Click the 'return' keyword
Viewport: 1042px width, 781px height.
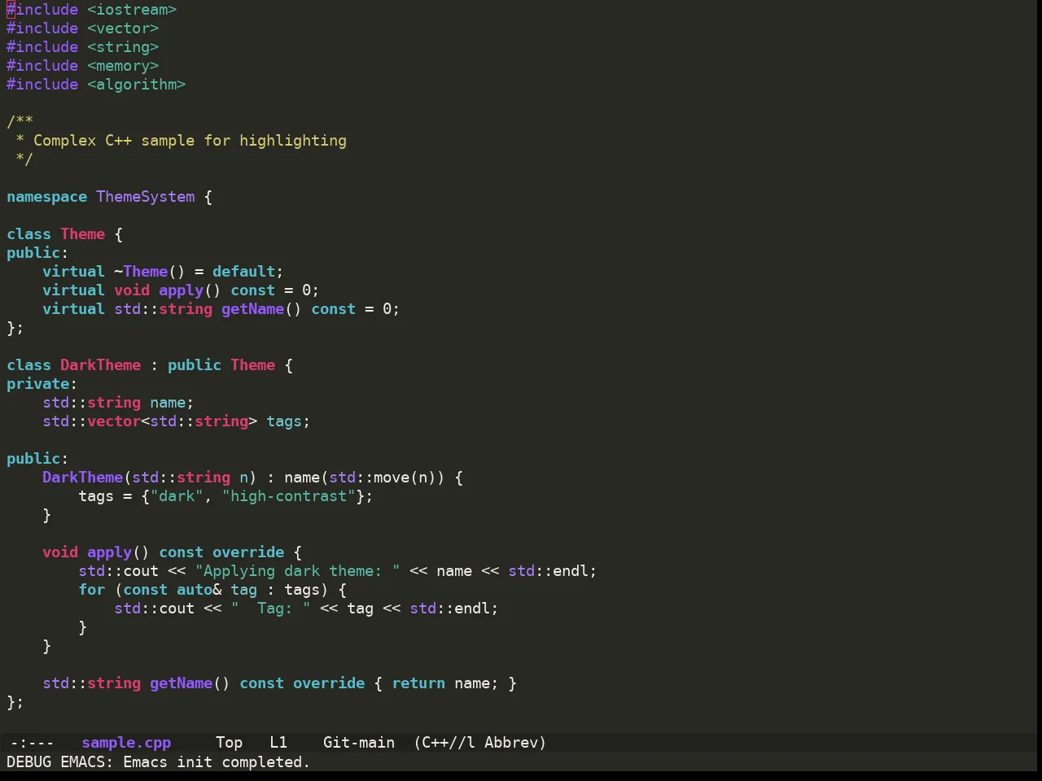pyautogui.click(x=418, y=683)
